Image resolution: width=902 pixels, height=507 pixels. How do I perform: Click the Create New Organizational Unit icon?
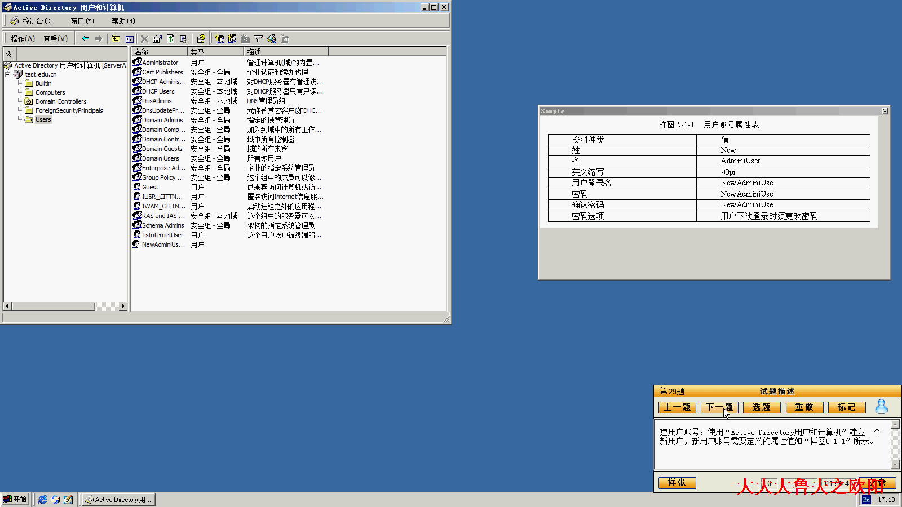pos(245,39)
